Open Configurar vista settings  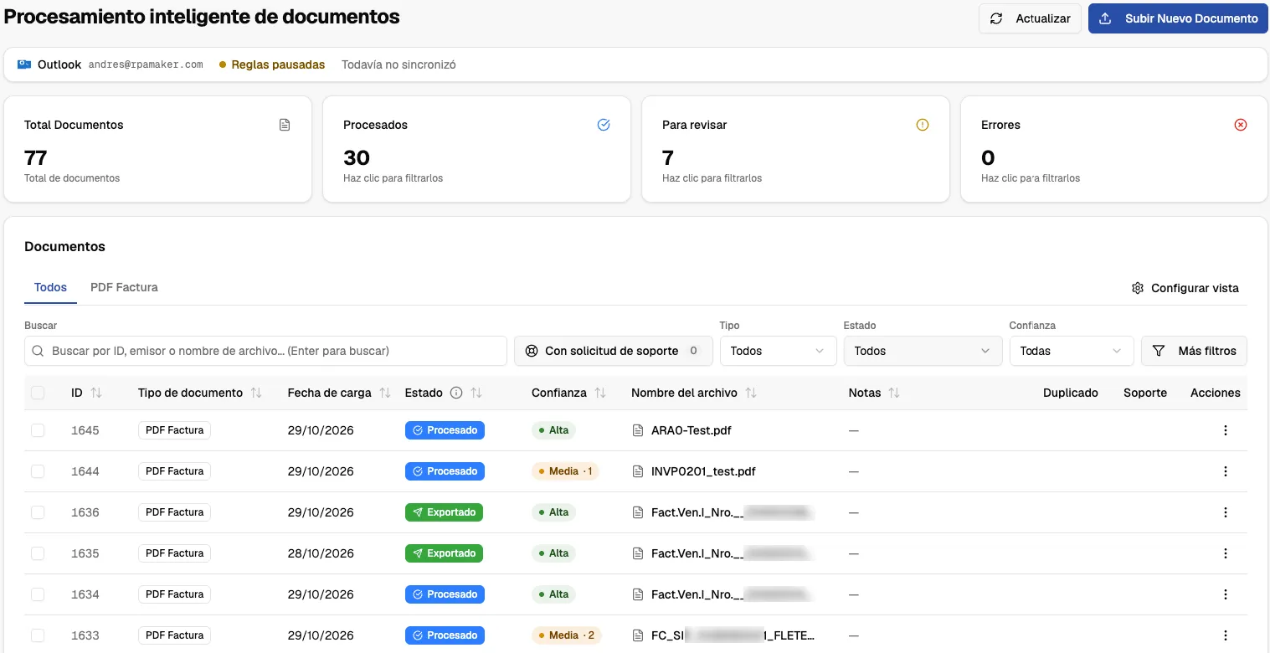(1185, 288)
